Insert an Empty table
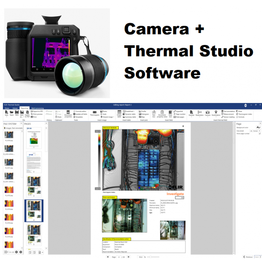Viewport: 262px width, 262px height. point(119,114)
